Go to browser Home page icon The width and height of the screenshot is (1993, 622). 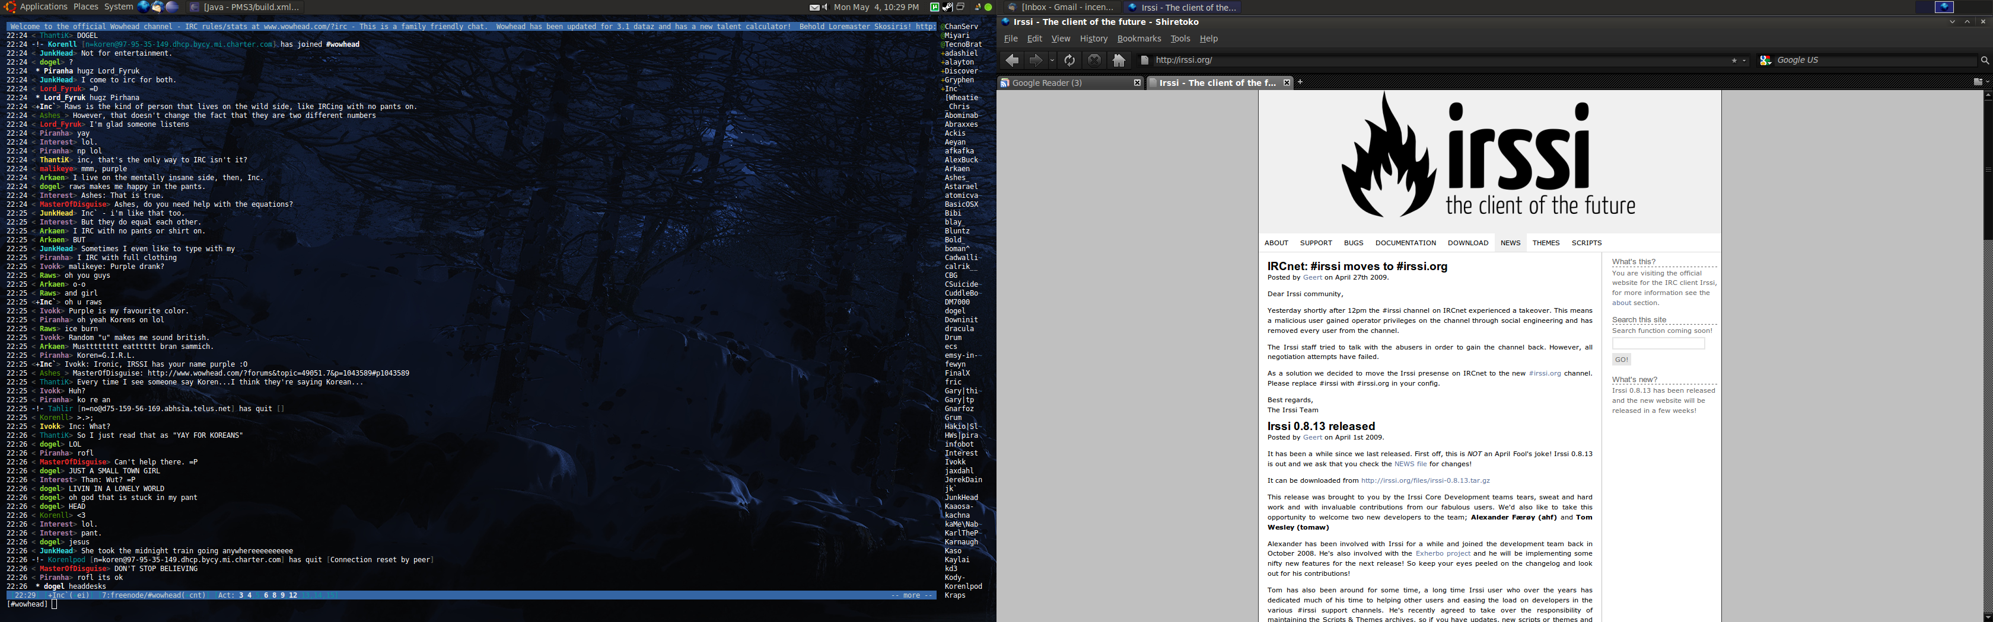1119,60
